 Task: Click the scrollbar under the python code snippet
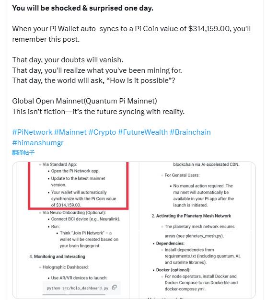(x=74, y=295)
